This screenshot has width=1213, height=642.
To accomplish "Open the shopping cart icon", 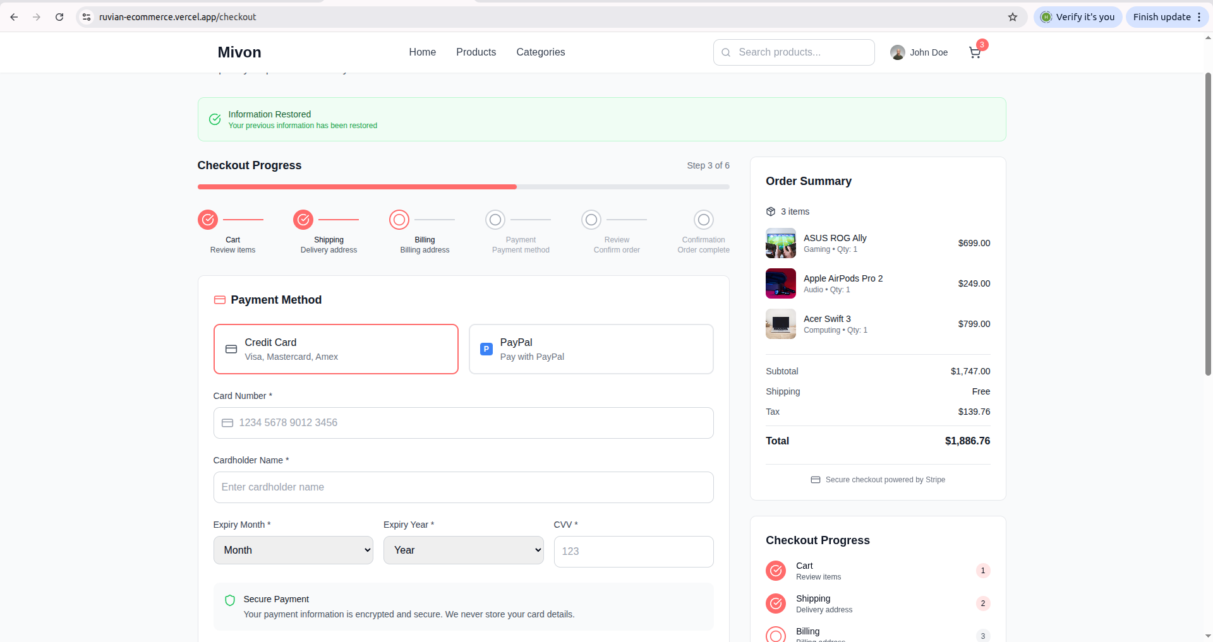I will click(x=975, y=52).
